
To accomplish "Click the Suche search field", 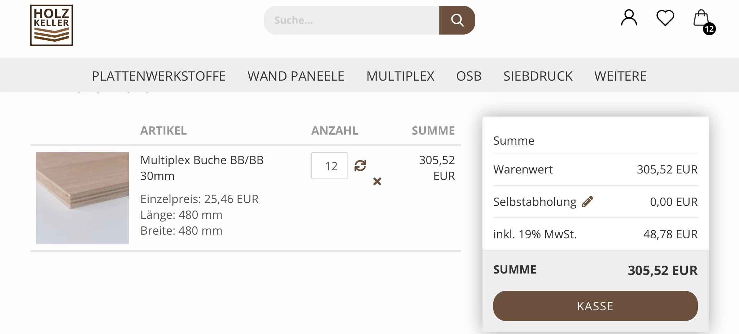I will coord(351,20).
